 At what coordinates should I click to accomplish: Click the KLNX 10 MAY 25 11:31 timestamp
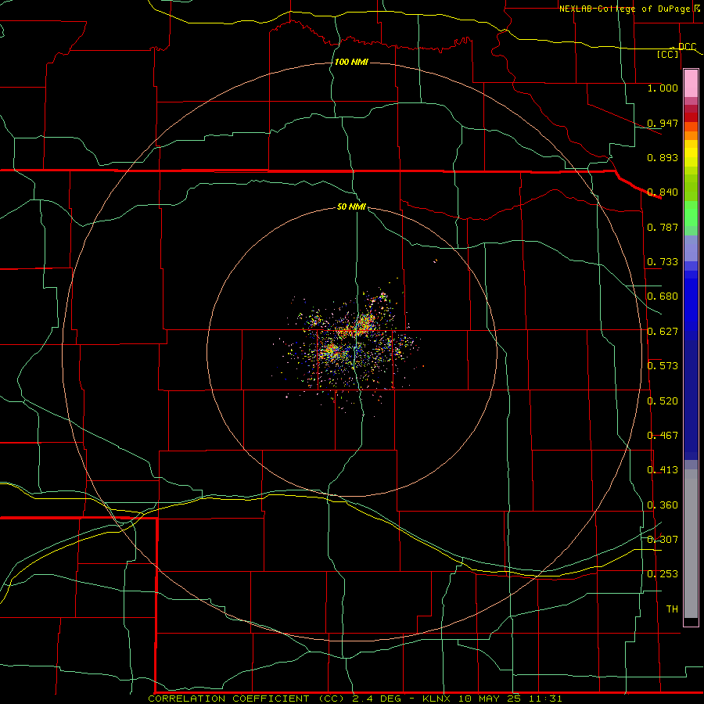point(492,699)
